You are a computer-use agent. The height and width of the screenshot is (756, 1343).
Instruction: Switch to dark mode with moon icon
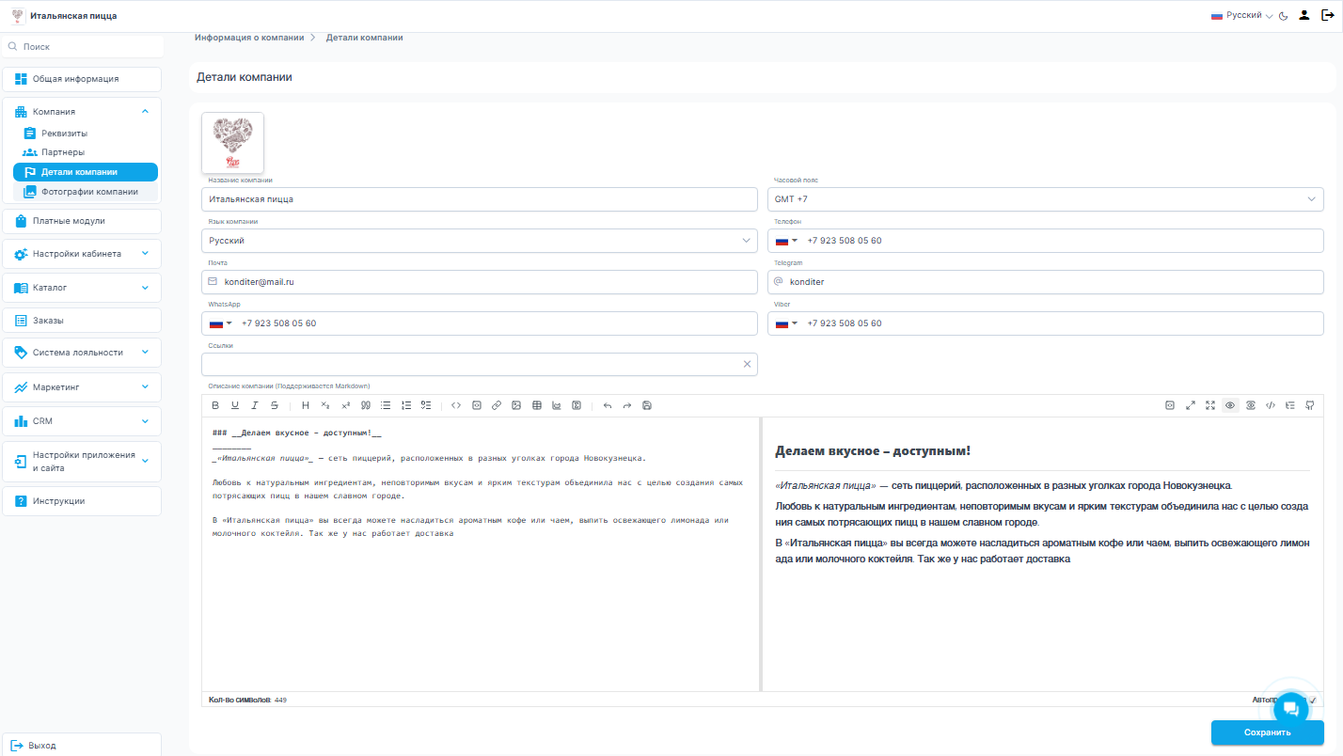(1283, 16)
